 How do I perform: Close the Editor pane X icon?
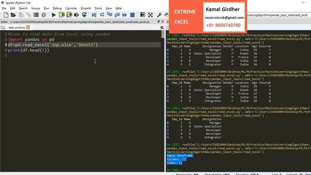click(x=162, y=21)
